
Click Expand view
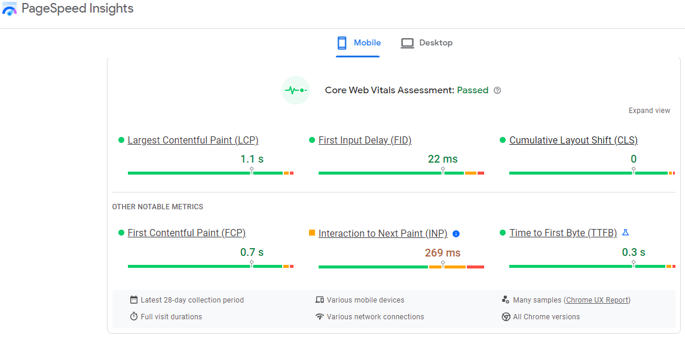coord(649,110)
